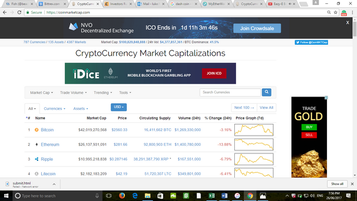Bookmark this page with the star icon
This screenshot has width=357, height=201.
tap(336, 12)
